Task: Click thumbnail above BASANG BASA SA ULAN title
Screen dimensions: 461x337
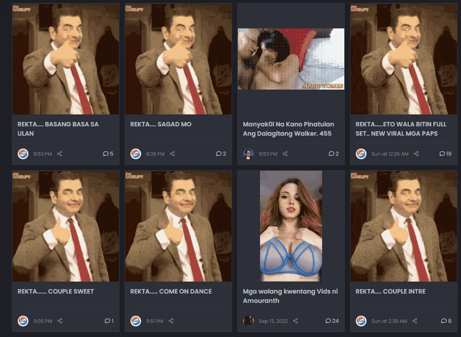Action: coord(66,59)
